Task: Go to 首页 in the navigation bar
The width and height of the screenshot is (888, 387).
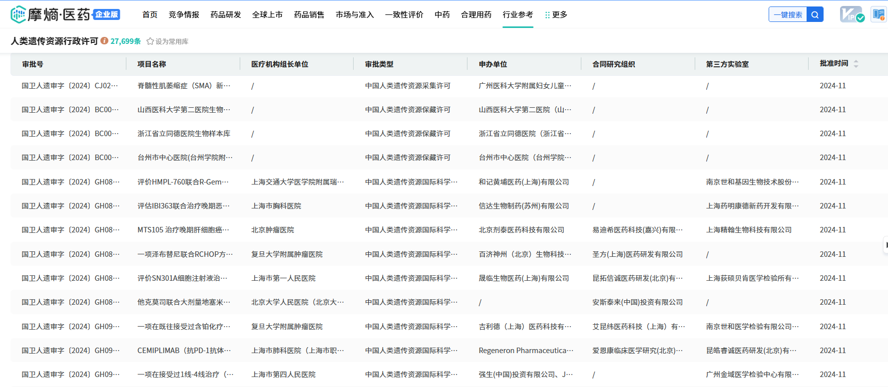Action: point(150,15)
